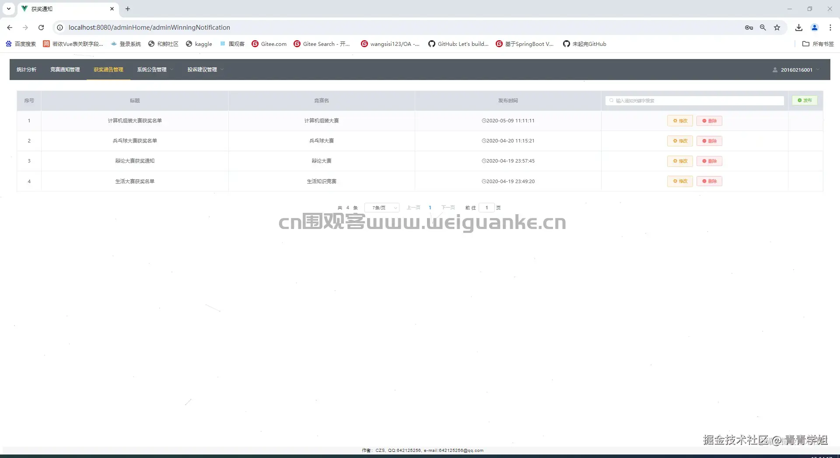Switch to the 竞赛通知管理 menu
This screenshot has height=458, width=840.
[x=65, y=69]
